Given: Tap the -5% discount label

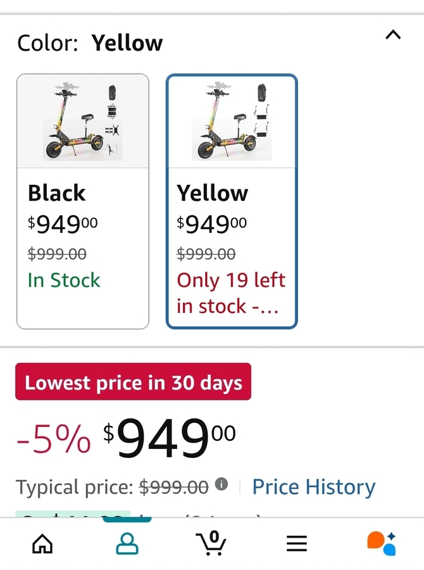Looking at the screenshot, I should 54,440.
